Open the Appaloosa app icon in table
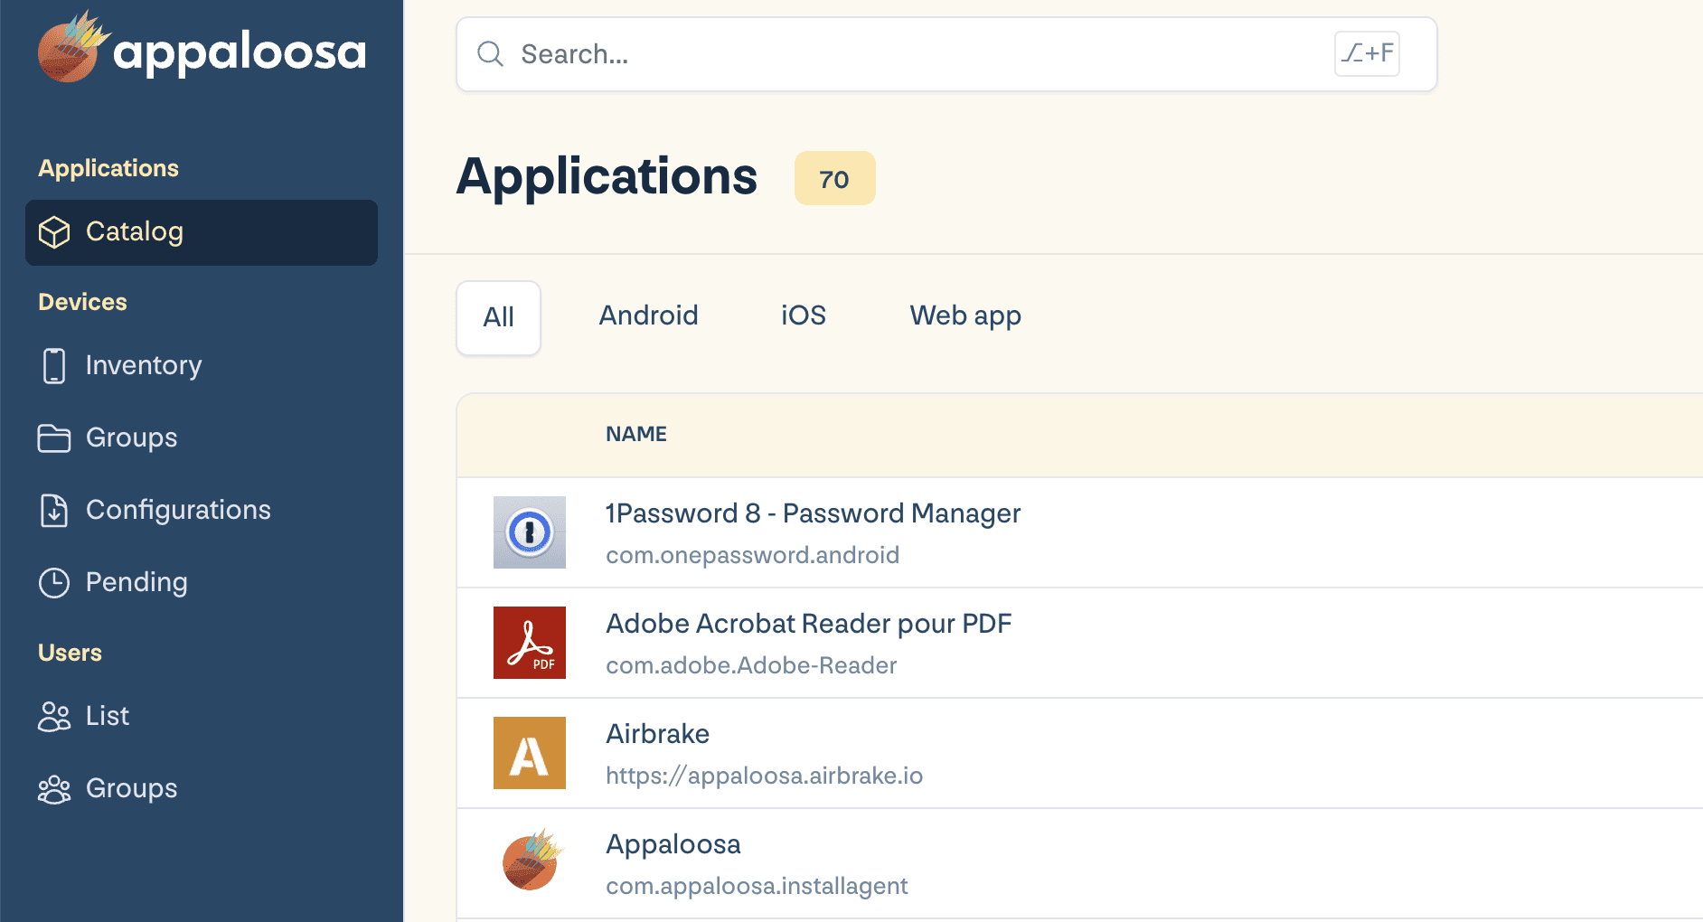This screenshot has height=922, width=1703. (532, 861)
